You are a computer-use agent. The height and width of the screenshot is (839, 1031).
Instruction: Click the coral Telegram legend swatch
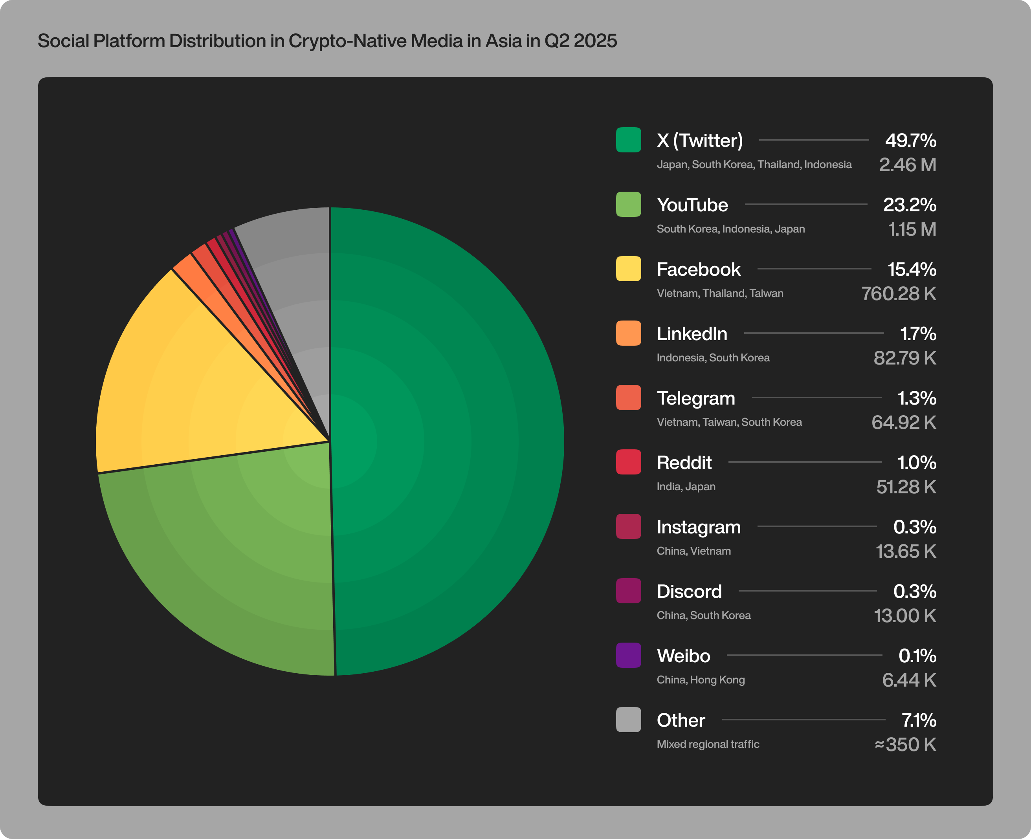coord(628,397)
